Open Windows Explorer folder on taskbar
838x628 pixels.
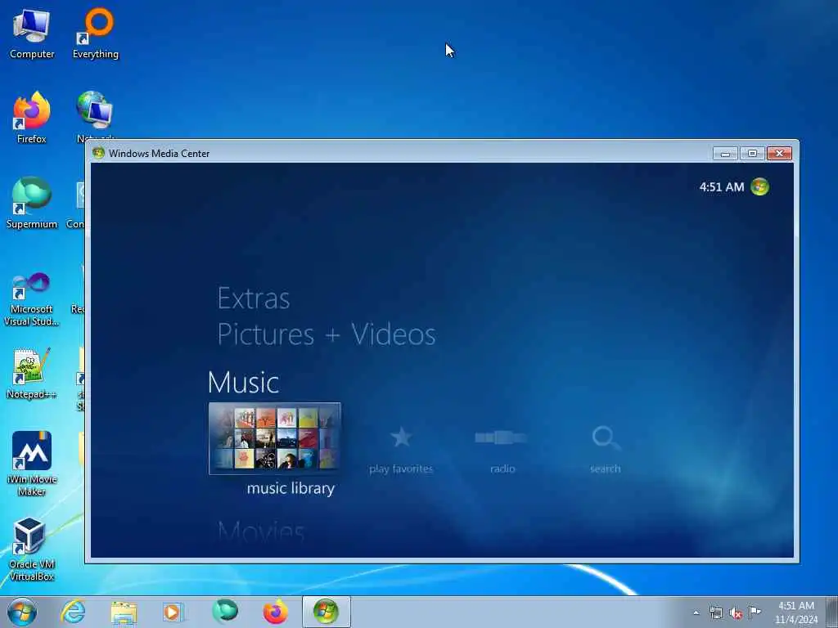point(124,612)
